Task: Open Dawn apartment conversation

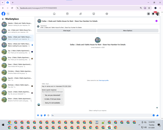Action: point(17,65)
